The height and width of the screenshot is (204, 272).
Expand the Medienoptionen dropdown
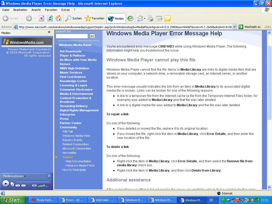(x=14, y=176)
